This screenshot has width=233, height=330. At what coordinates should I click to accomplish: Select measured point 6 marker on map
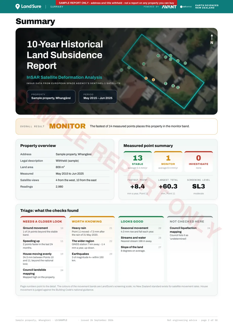click(x=185, y=63)
